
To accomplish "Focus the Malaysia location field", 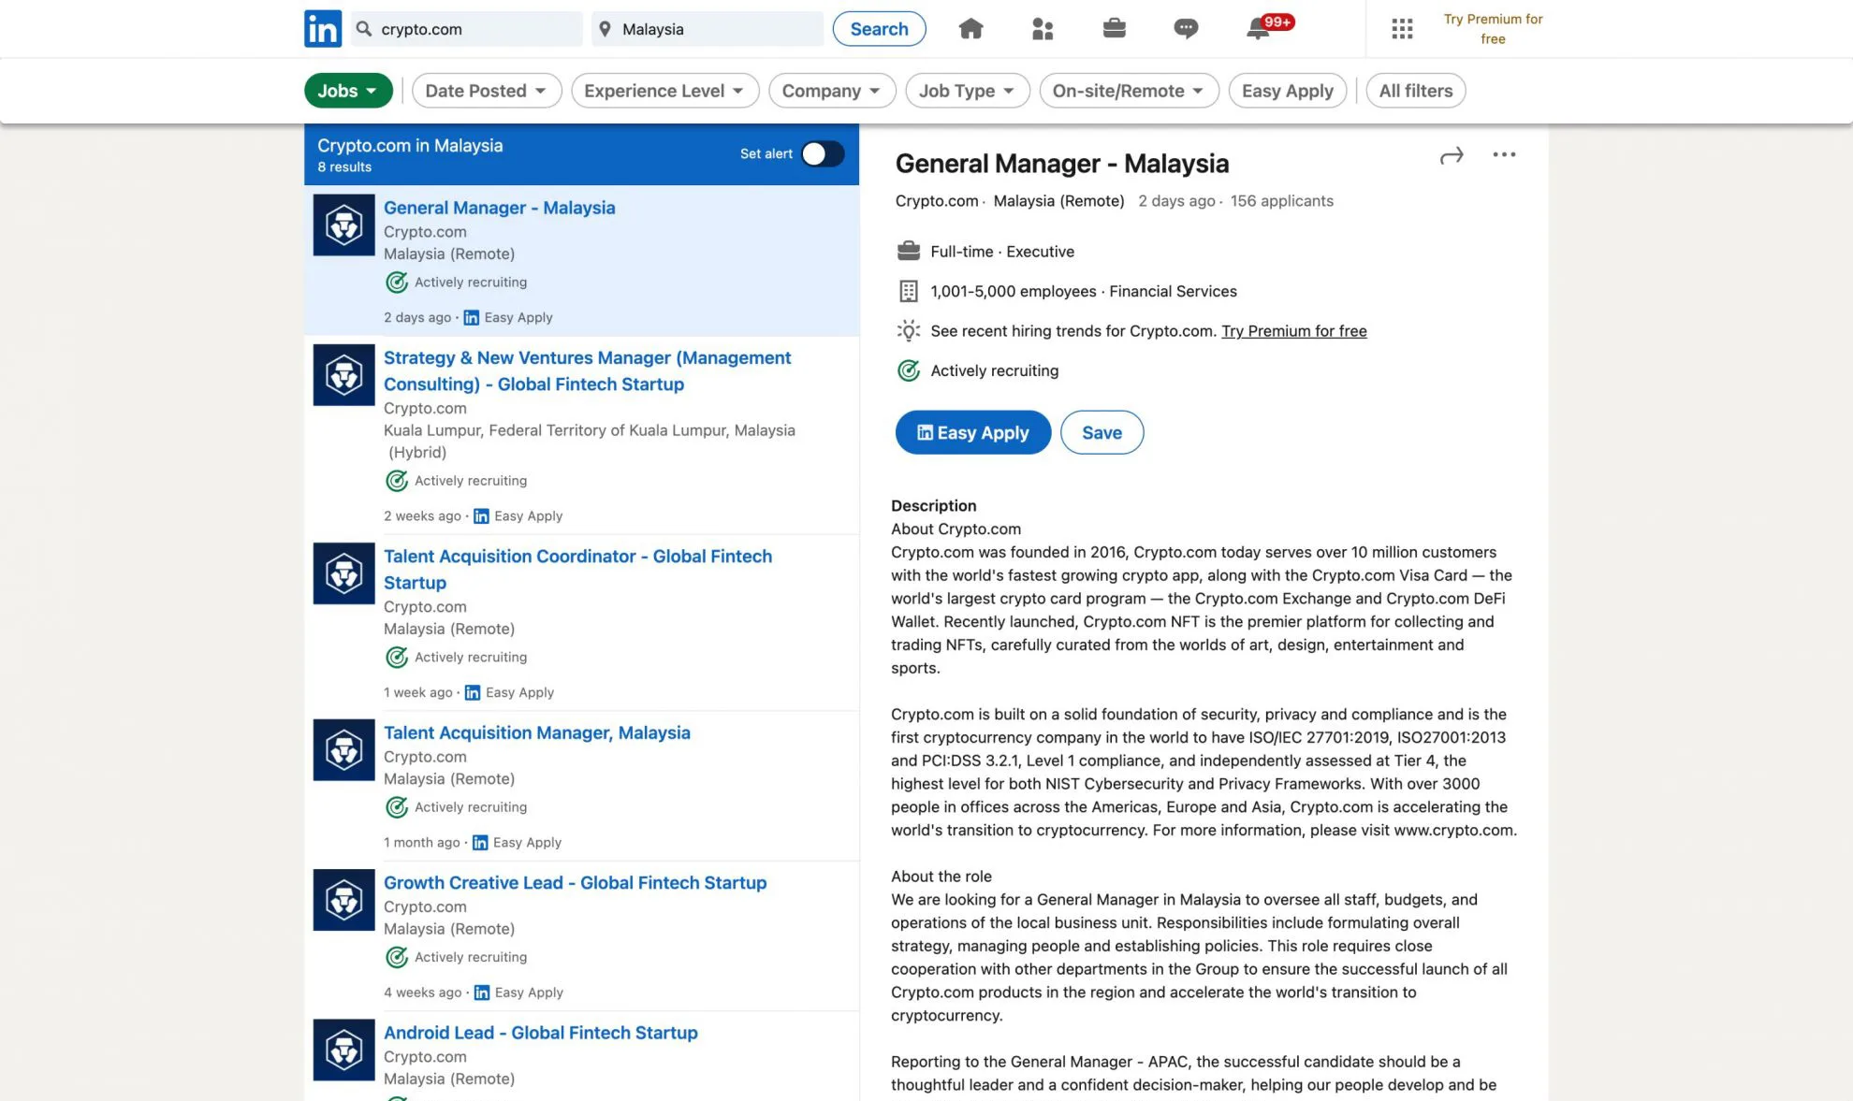I will coord(708,29).
